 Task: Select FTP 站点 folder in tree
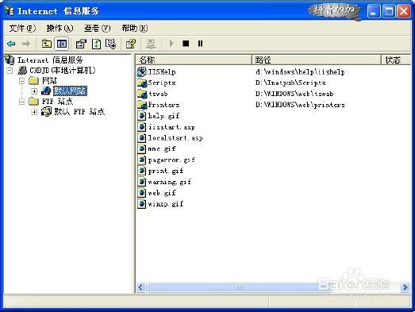coord(57,101)
